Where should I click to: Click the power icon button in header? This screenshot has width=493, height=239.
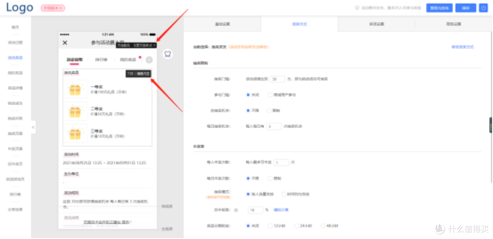coord(483,8)
